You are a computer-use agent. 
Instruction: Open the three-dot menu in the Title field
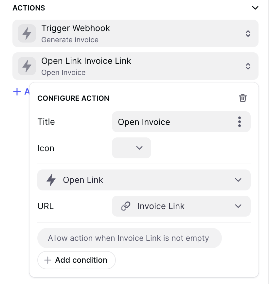point(240,122)
